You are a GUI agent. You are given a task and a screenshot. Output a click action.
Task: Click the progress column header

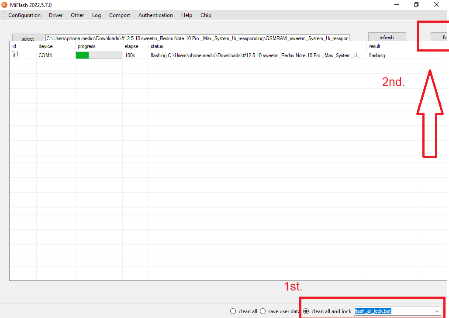coord(99,46)
